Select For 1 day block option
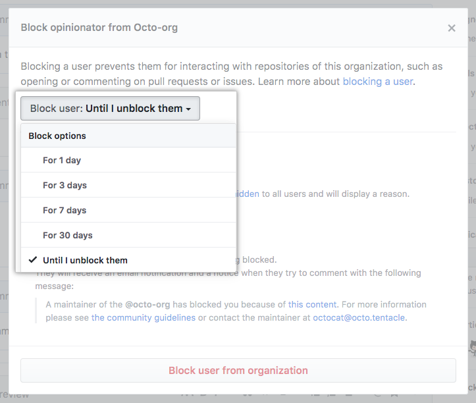The height and width of the screenshot is (403, 476). click(62, 160)
